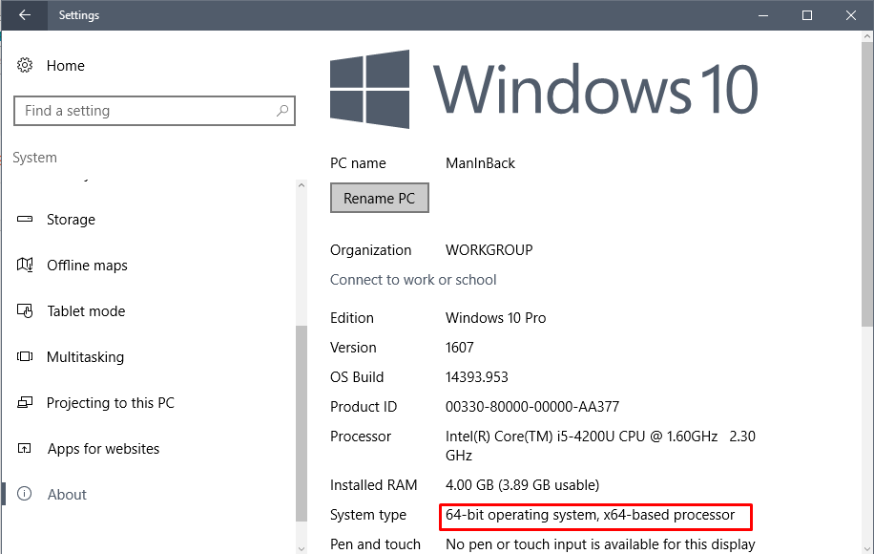874x554 pixels.
Task: Click the 4.00 GB installed RAM value
Action: point(522,485)
